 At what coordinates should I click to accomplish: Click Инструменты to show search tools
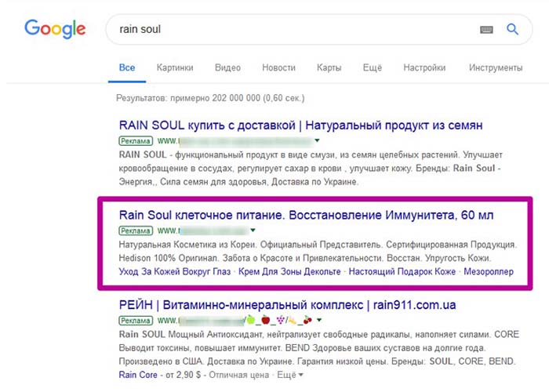(496, 68)
